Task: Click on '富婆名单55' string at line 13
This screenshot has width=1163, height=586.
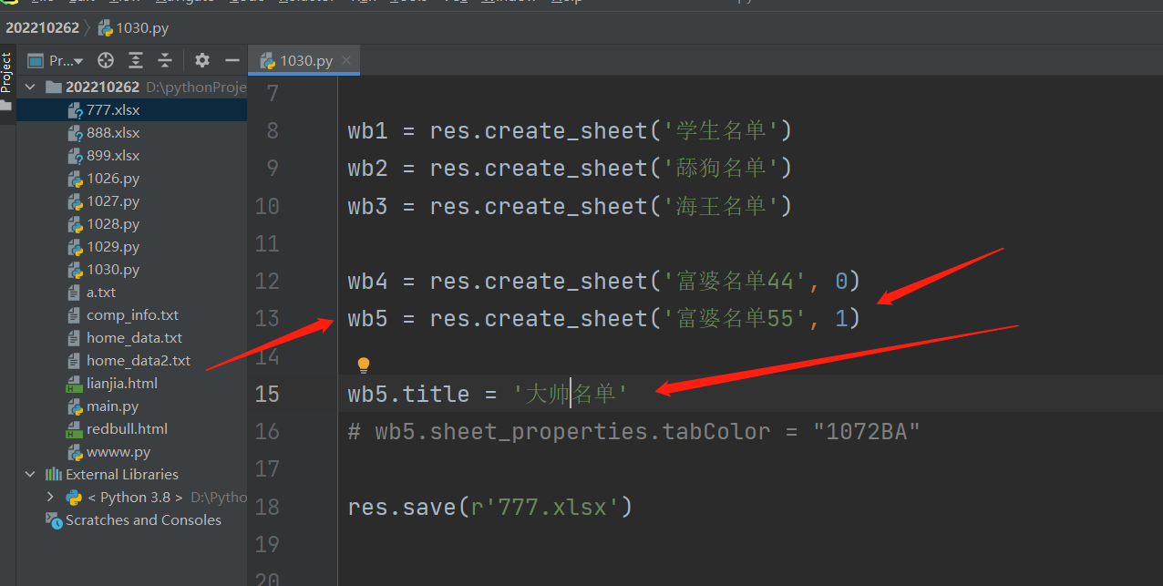Action: point(734,318)
